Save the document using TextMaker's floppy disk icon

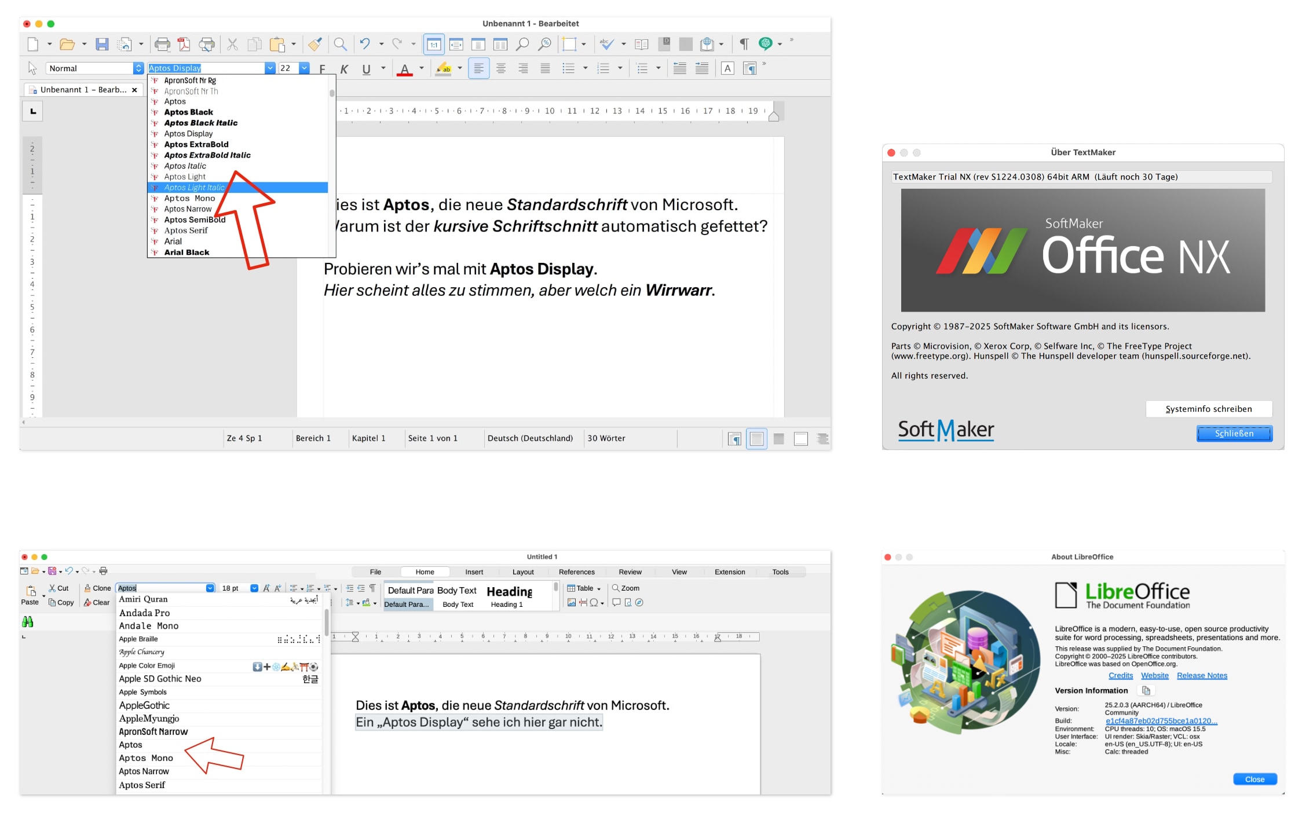click(102, 44)
